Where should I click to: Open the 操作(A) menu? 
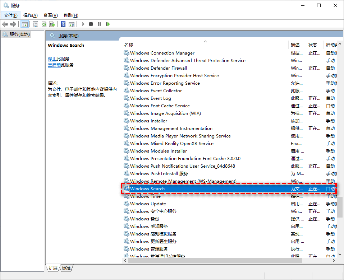[30, 15]
